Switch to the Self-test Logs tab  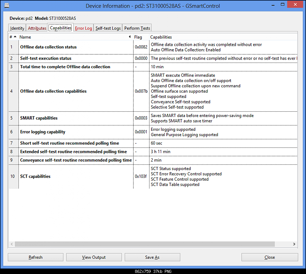pos(108,28)
